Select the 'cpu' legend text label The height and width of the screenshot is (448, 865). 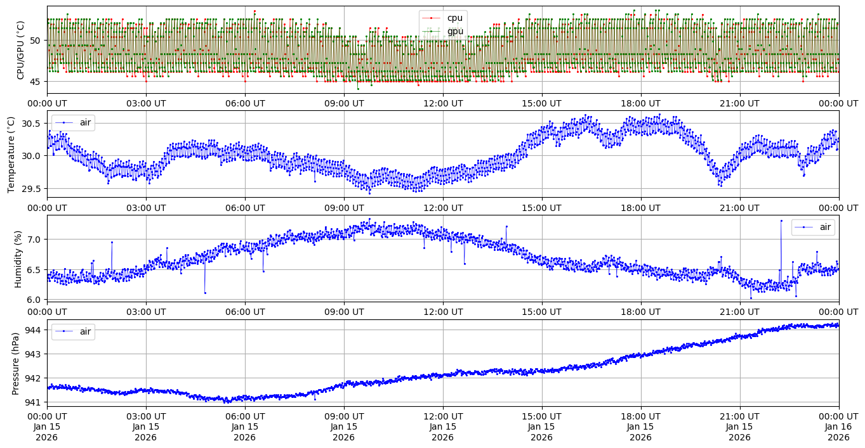pos(455,18)
